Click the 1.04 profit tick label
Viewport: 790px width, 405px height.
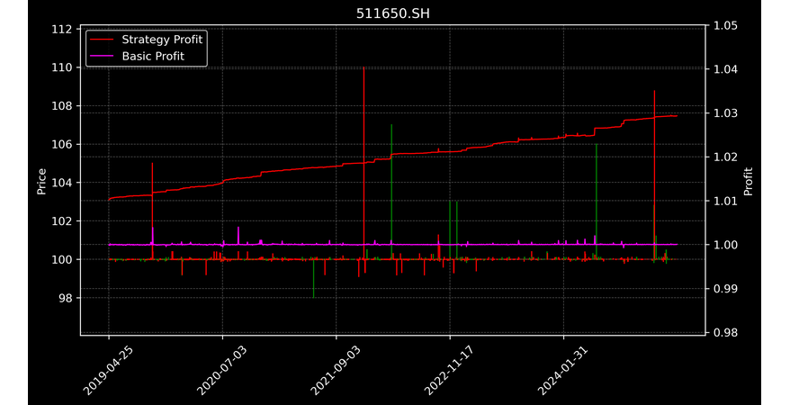coord(725,69)
